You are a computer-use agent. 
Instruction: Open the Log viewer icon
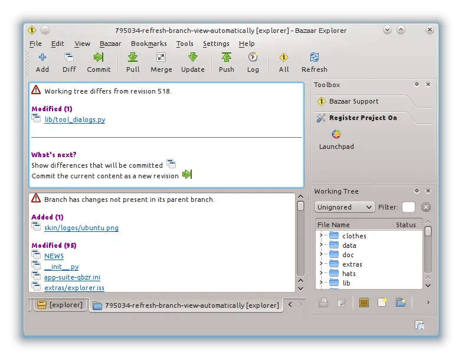(x=253, y=57)
